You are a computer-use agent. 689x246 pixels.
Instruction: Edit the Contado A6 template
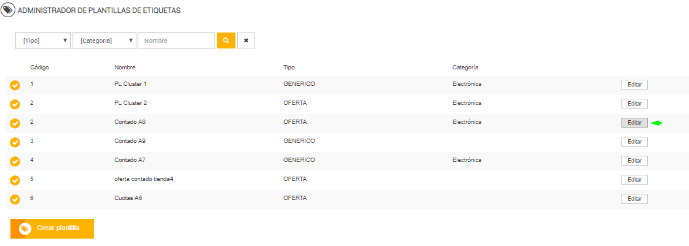[634, 123]
